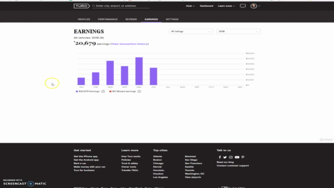Viewport: 334px width, 188px height.
Task: Click Honolulu in Top cities
Action: click(x=159, y=170)
